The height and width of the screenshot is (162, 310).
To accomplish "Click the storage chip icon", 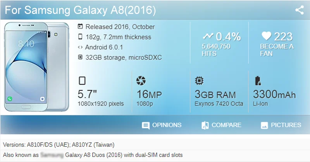I will tap(80, 57).
